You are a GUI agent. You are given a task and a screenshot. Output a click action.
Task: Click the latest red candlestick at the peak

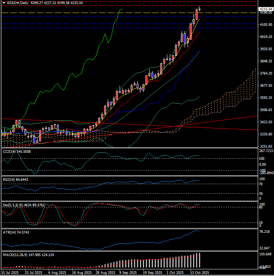(x=197, y=14)
